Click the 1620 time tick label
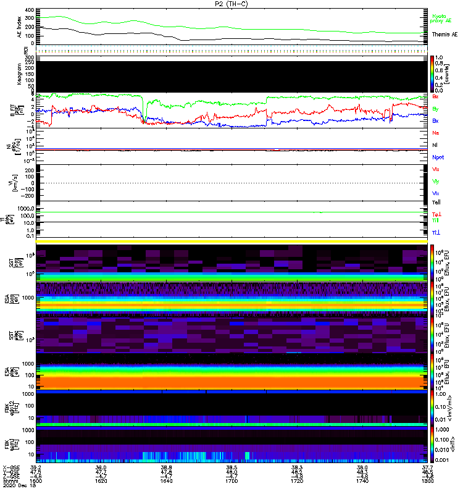Screen dimensions: 463x494 point(101,482)
